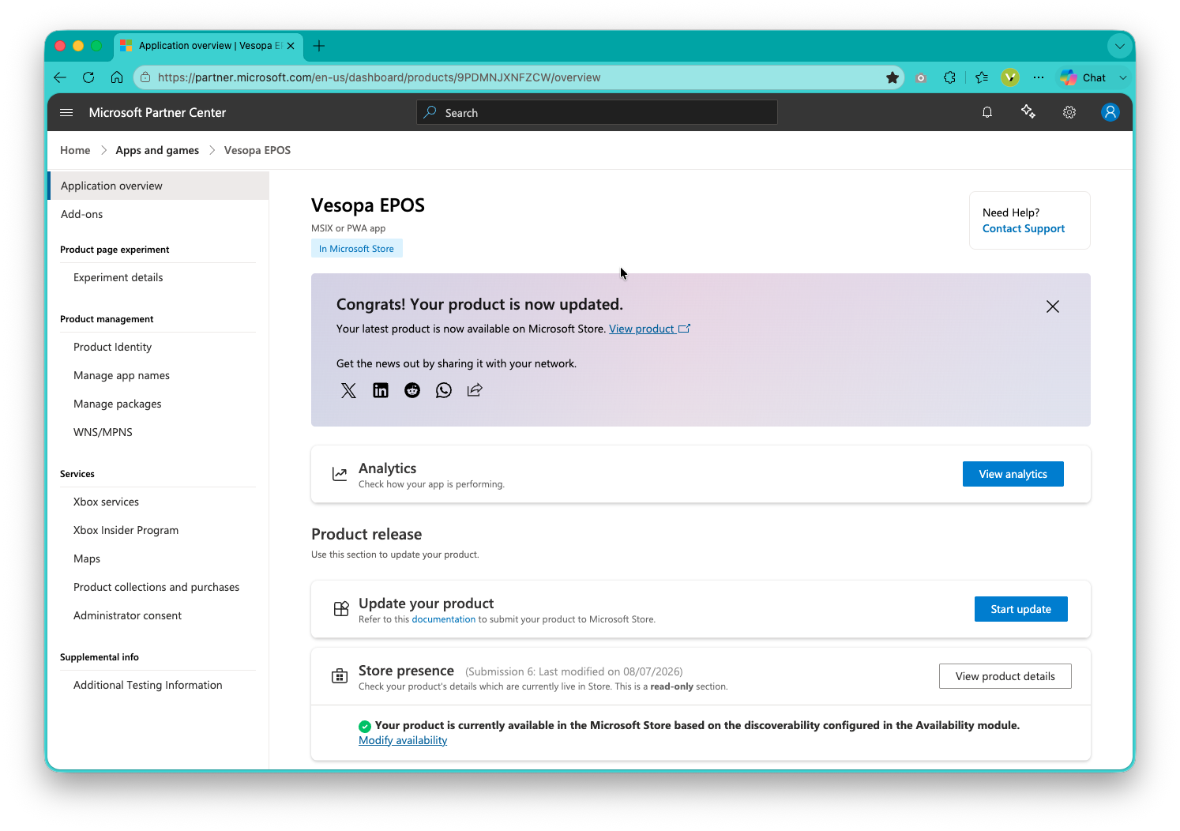
Task: Open the notifications bell
Action: click(x=987, y=113)
